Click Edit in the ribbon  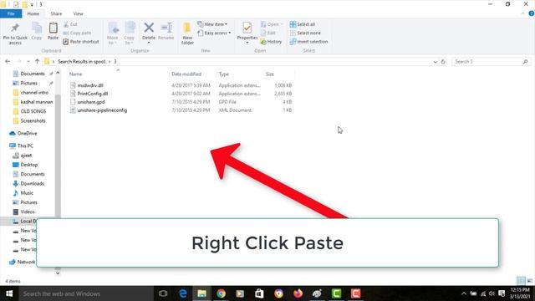pos(268,33)
